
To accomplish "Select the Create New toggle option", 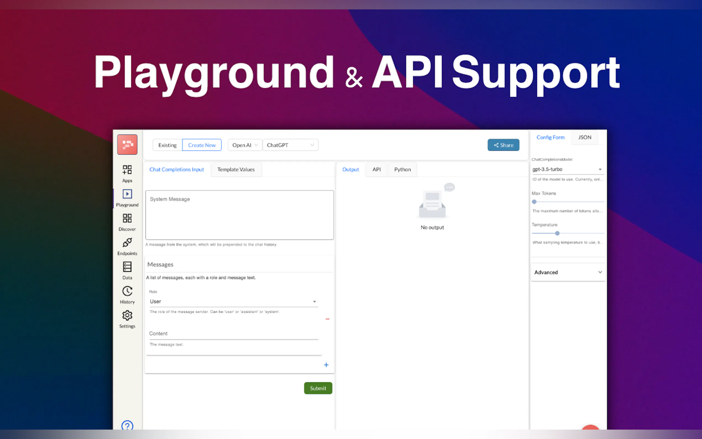I will pyautogui.click(x=202, y=145).
